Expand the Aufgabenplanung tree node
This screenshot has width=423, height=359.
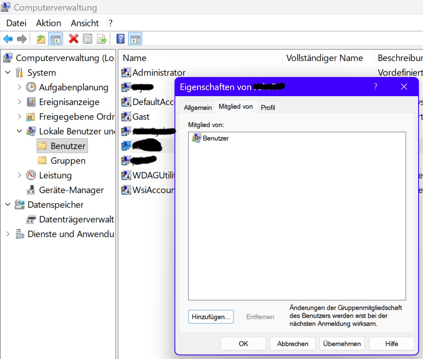coord(20,87)
